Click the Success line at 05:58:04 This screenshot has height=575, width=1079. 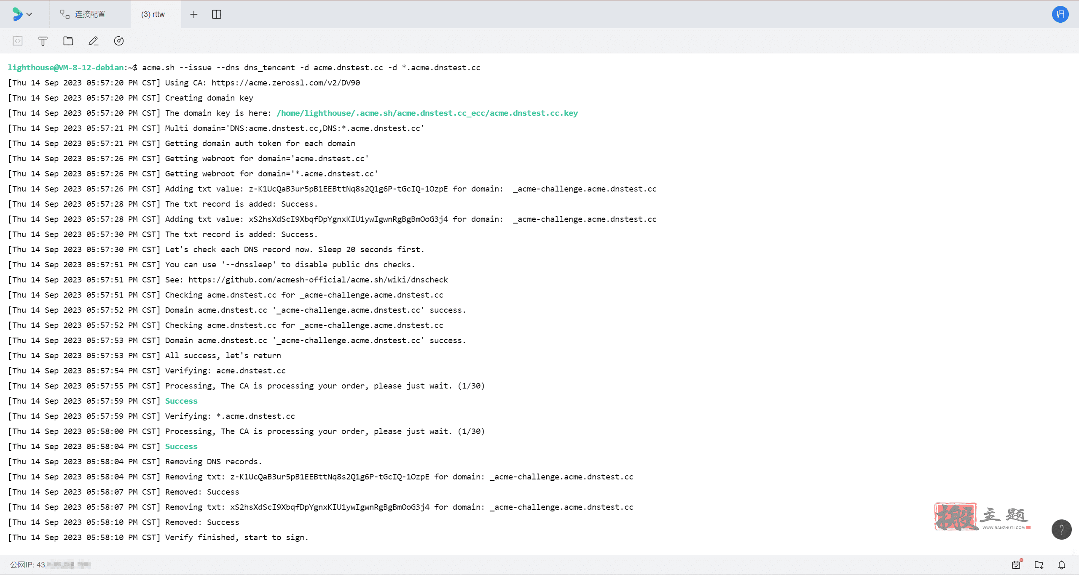pyautogui.click(x=181, y=446)
